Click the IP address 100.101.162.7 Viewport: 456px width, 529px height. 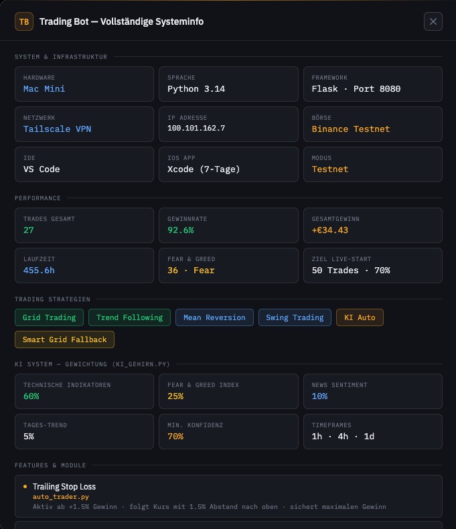[x=196, y=128]
